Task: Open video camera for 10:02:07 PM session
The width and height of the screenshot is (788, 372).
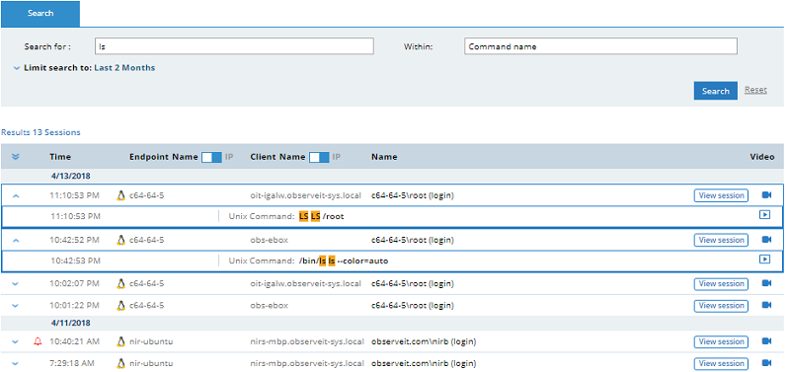Action: point(766,283)
